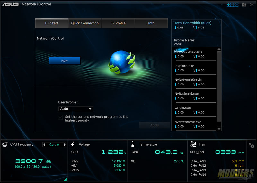Screen dimensions: 257x183
Task: Click the MB temperature 27.0 °C
Action: [179, 161]
